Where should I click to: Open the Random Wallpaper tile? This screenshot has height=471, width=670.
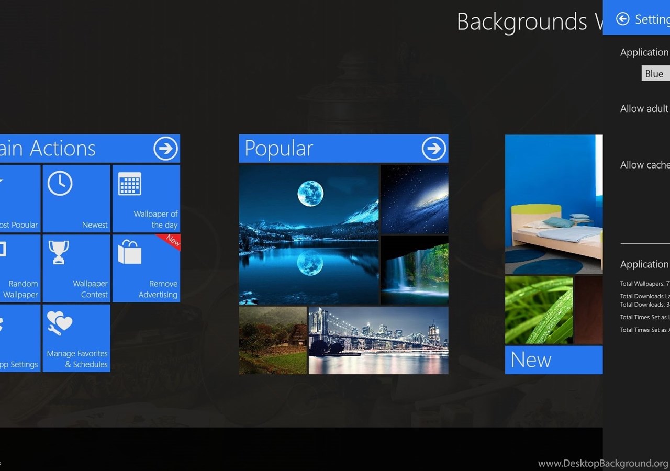pos(20,268)
